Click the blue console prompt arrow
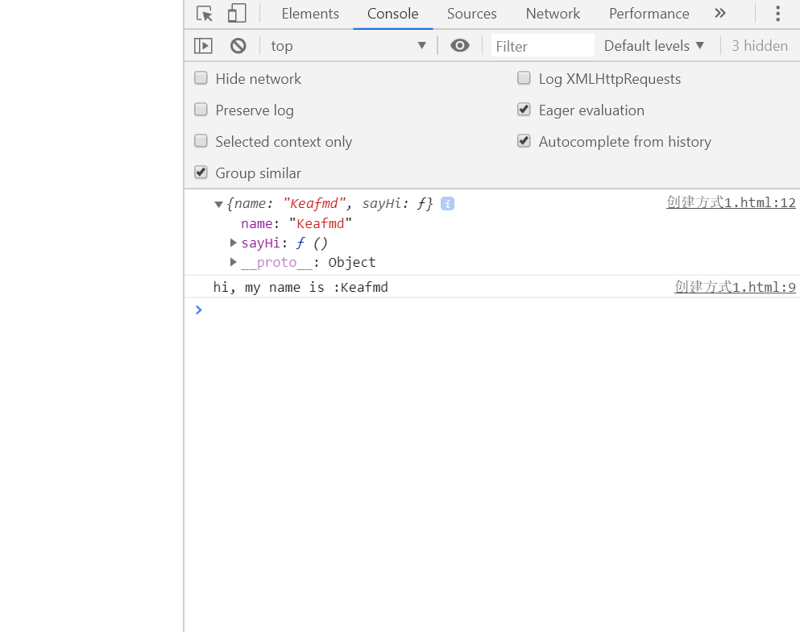Viewport: 800px width, 632px height. point(198,310)
